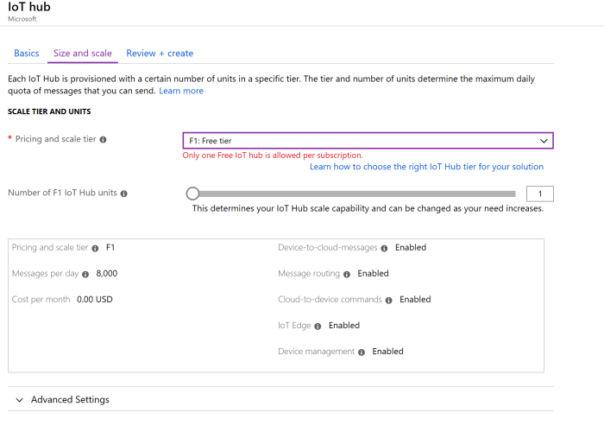
Task: Click the IoT Hub units number input box
Action: (x=539, y=194)
